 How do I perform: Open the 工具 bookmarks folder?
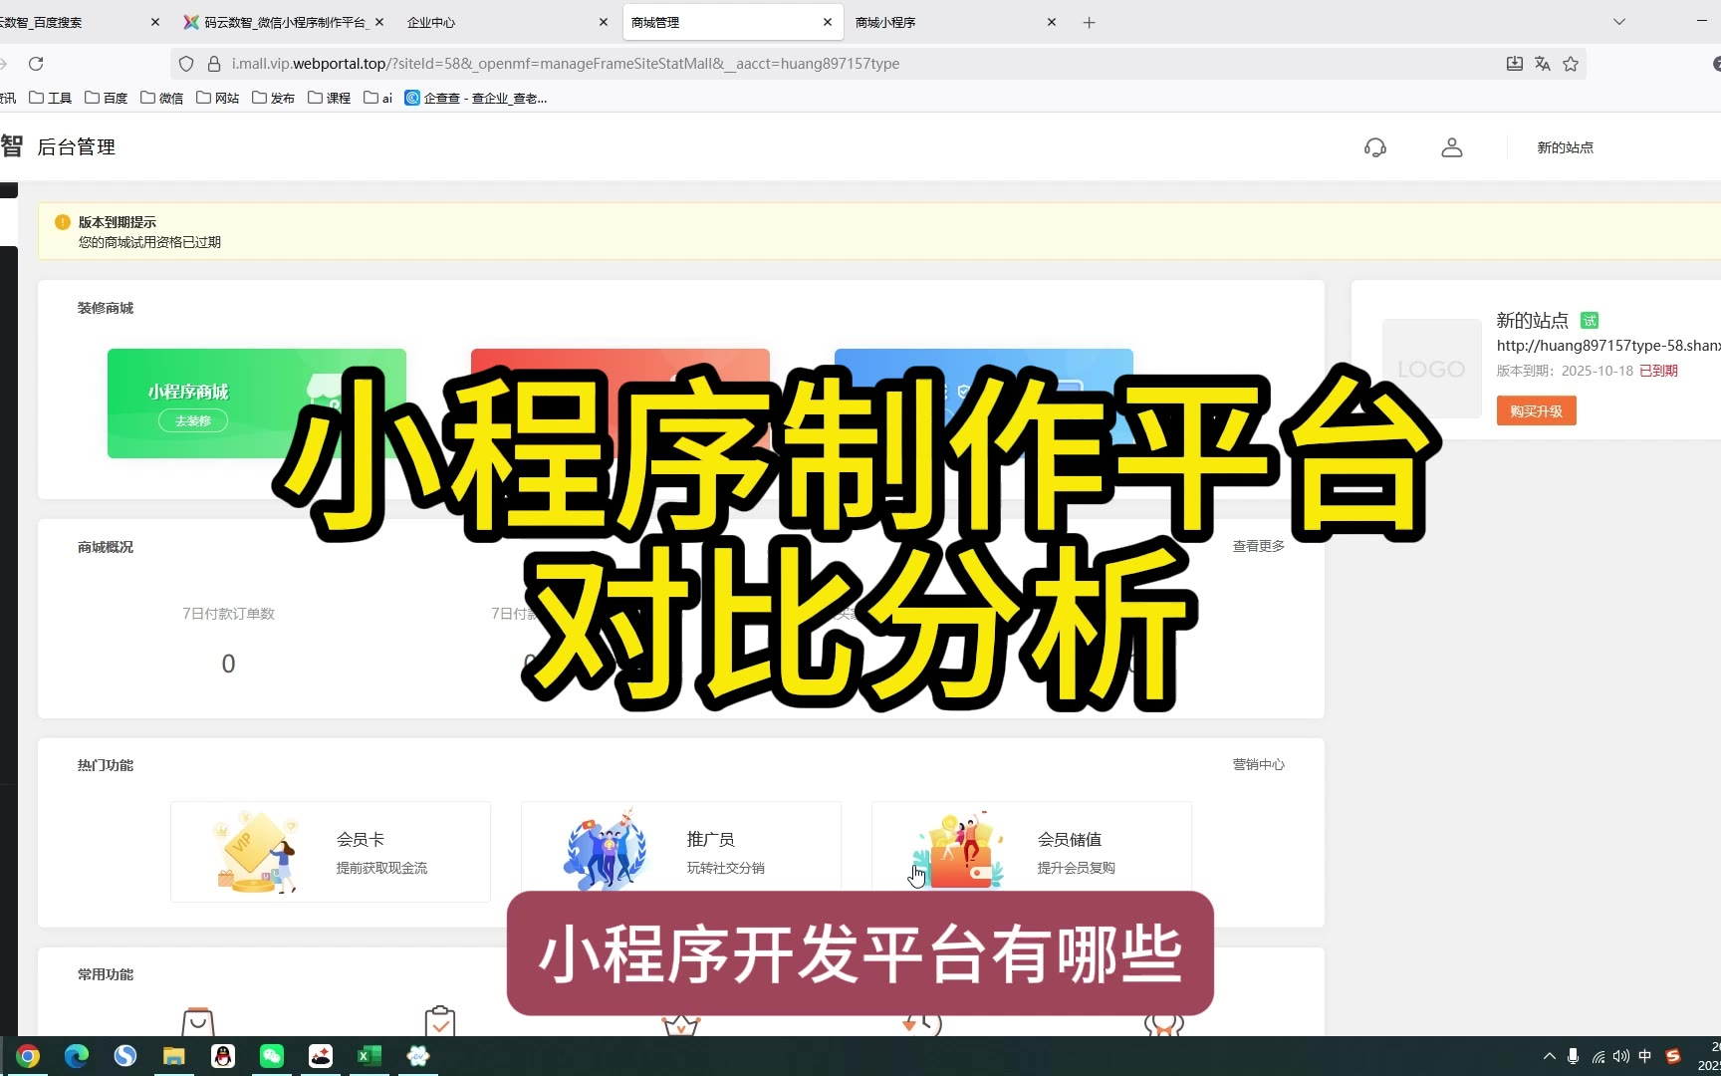tap(51, 98)
